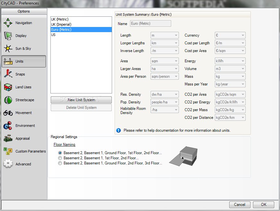The height and width of the screenshot is (211, 280).
Task: Click the blue info icon beside help note
Action: point(118,130)
